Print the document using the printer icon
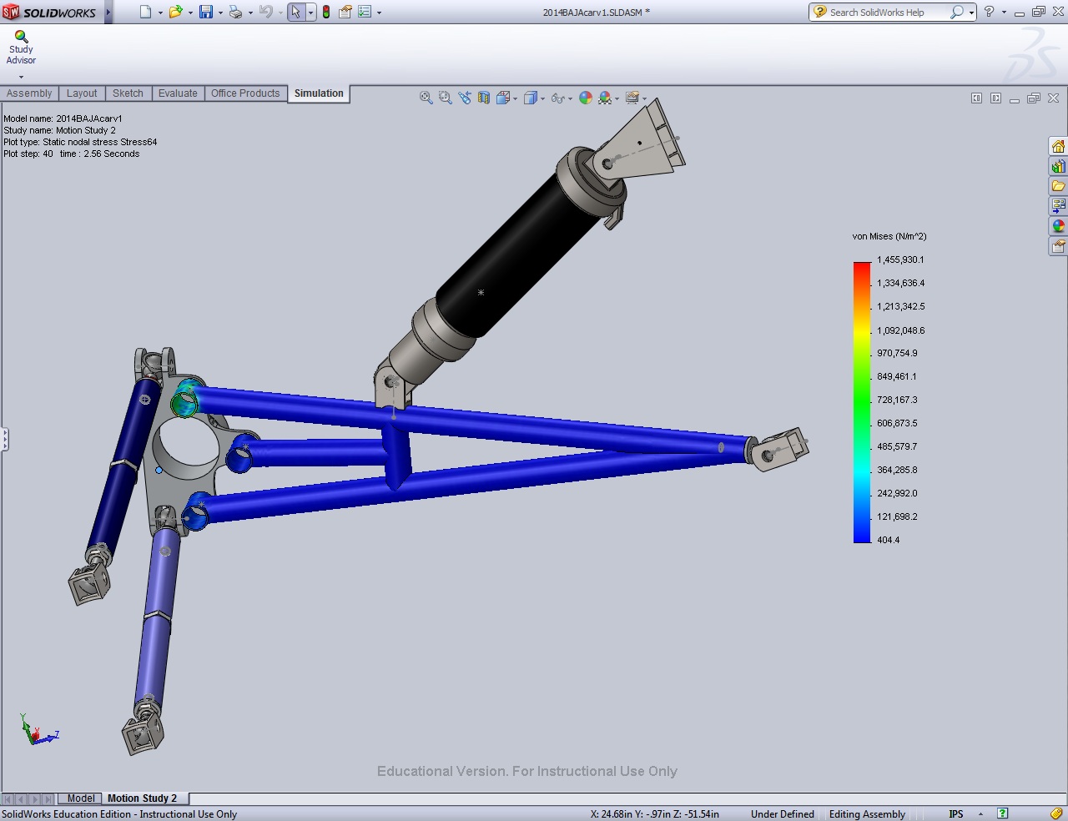Screen dimensions: 1068x821 tap(236, 12)
